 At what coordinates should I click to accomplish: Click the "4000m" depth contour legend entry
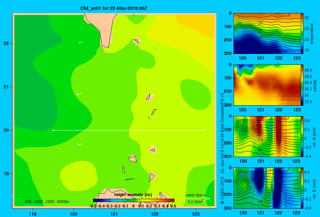click(x=63, y=202)
